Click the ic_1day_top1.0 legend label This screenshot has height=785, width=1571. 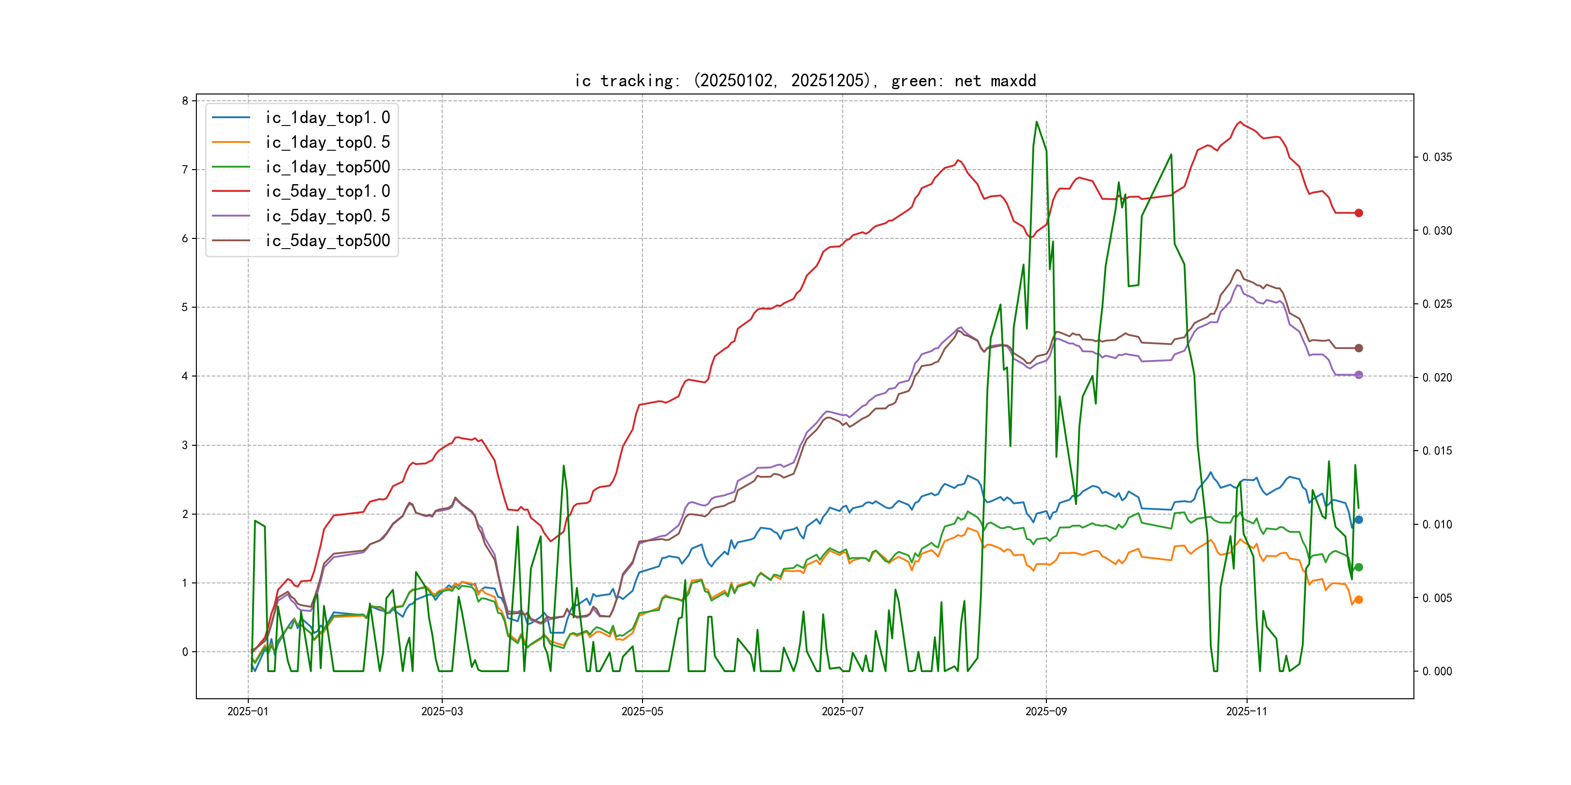[x=327, y=118]
